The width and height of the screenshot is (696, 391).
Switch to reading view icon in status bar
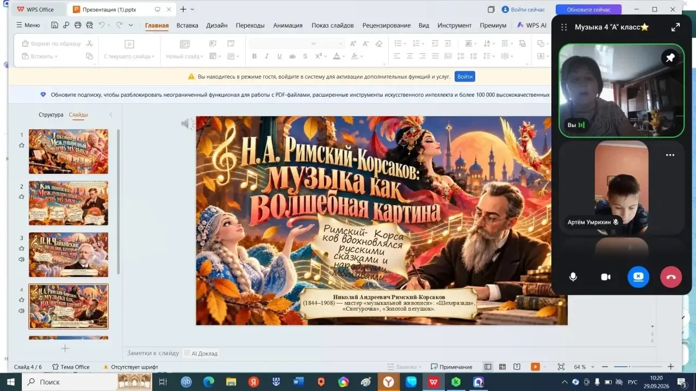pos(517,367)
